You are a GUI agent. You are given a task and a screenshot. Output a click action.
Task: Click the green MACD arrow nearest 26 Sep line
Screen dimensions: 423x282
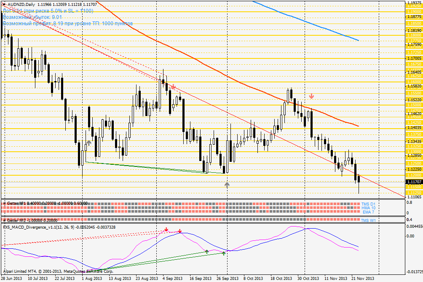point(224,253)
